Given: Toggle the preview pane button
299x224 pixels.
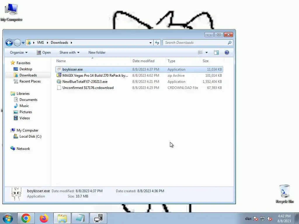Looking at the screenshot, I should (216, 52).
